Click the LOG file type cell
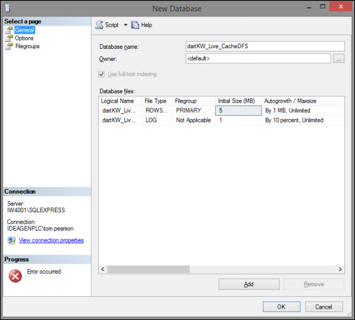The image size is (355, 320). (x=157, y=120)
